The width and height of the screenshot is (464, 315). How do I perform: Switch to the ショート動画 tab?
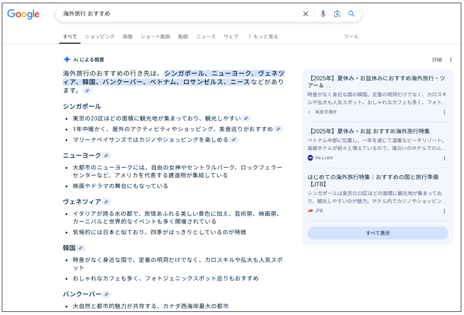[x=155, y=37]
